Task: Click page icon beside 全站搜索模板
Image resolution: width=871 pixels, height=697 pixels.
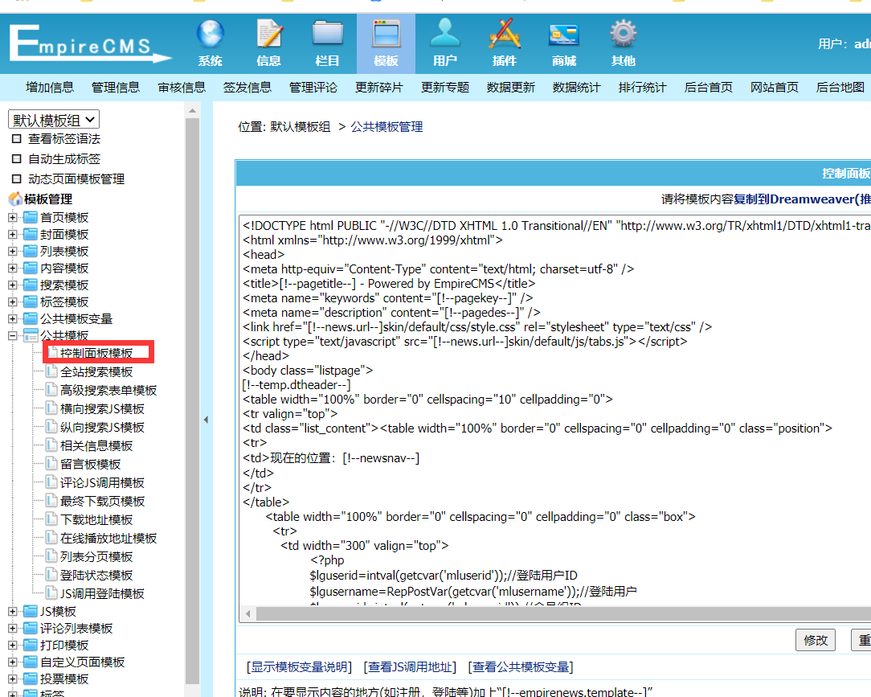Action: click(x=51, y=371)
